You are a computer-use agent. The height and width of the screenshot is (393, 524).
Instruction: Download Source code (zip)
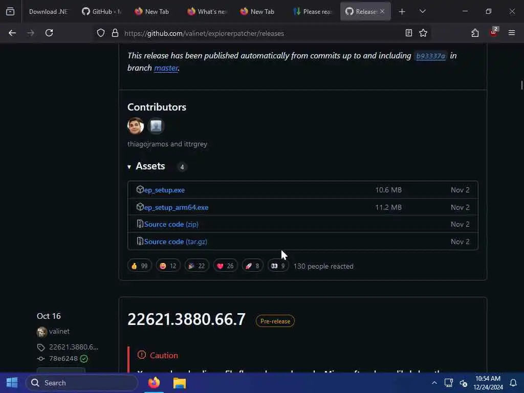pos(171,224)
